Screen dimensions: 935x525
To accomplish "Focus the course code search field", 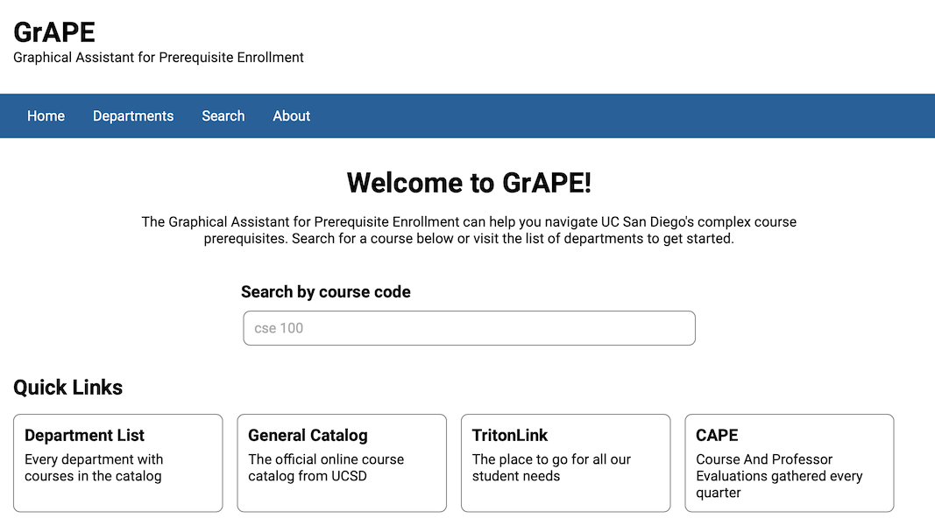I will coord(469,328).
